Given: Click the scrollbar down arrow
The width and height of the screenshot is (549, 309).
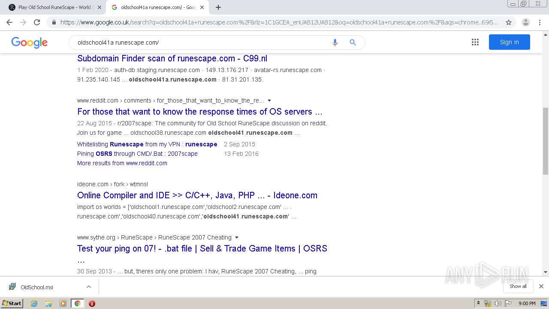Looking at the screenshot, I should [x=546, y=272].
